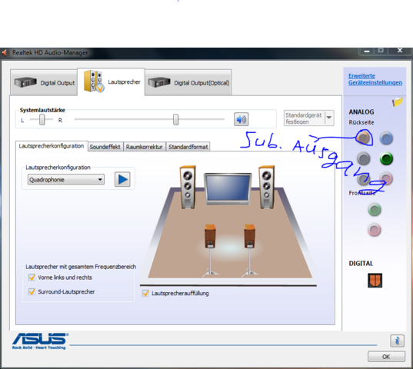The image size is (413, 369).
Task: Open the Quadrophonie speaker configuration dropdown
Action: tap(66, 180)
